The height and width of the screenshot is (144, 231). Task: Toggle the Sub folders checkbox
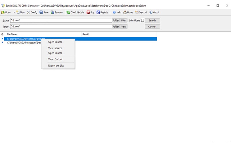click(142, 20)
